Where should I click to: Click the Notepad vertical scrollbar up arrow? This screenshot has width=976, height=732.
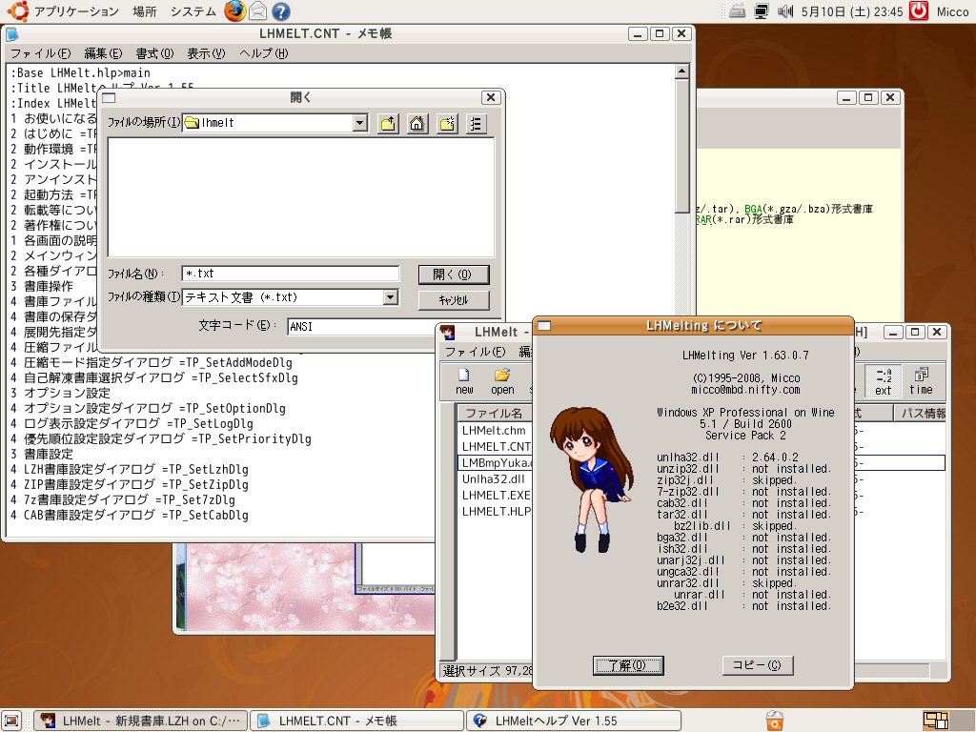click(x=682, y=71)
